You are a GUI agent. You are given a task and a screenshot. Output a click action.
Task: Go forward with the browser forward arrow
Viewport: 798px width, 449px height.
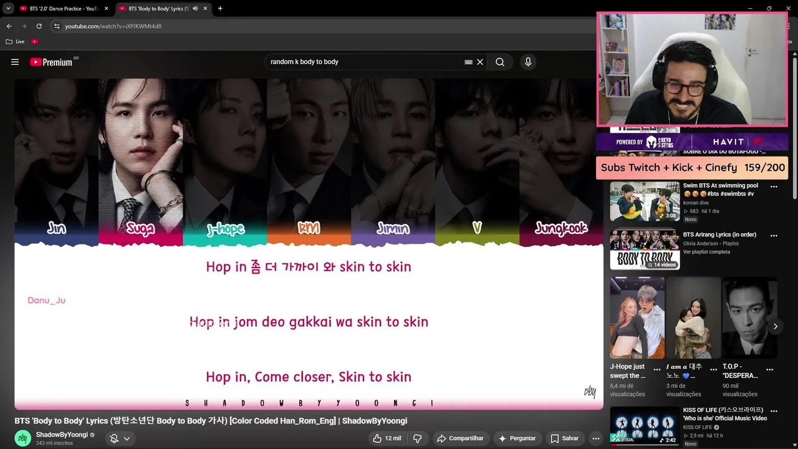tap(24, 26)
